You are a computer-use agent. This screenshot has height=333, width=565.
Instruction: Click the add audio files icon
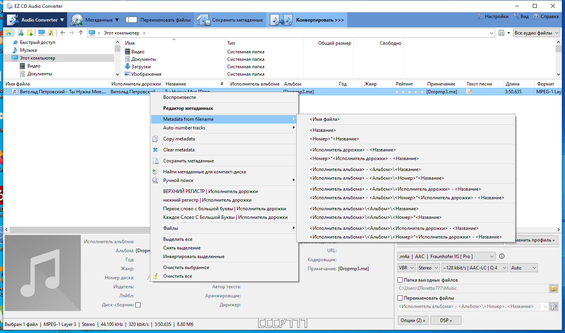pyautogui.click(x=20, y=33)
